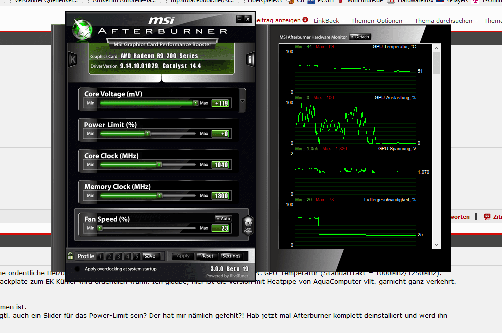Click the monitor scrollbar up arrow

pos(436,48)
